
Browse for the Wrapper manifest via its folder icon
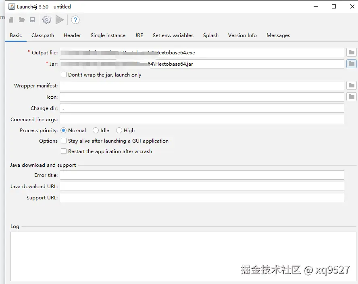click(352, 85)
